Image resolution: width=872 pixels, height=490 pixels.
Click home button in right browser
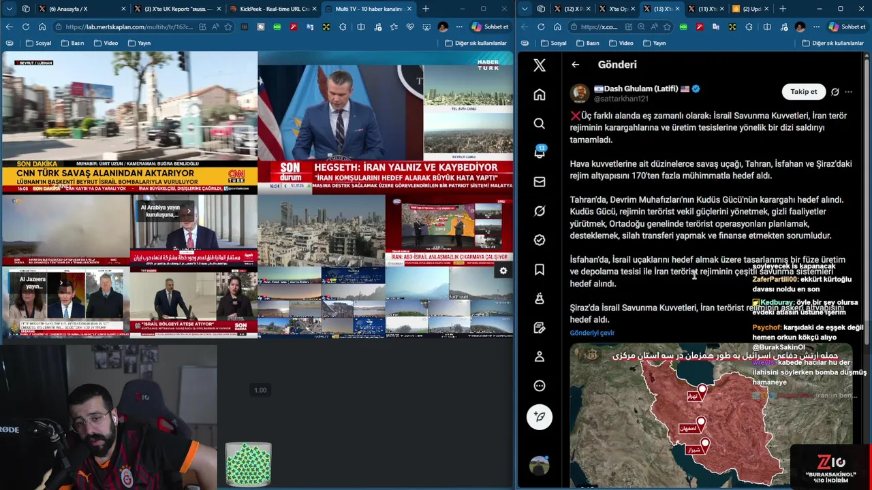click(557, 27)
